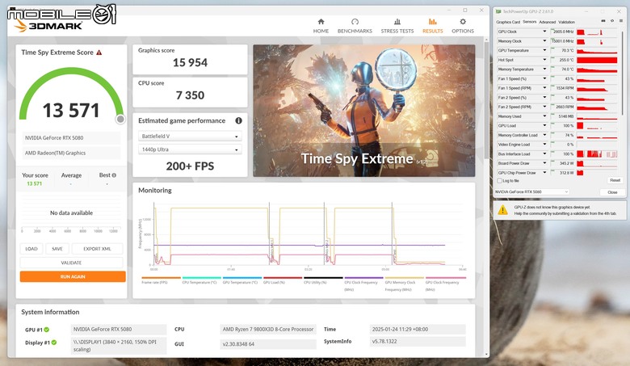The width and height of the screenshot is (630, 366).
Task: Click the GPU Clock history graph in GPU-Z
Action: (x=597, y=32)
